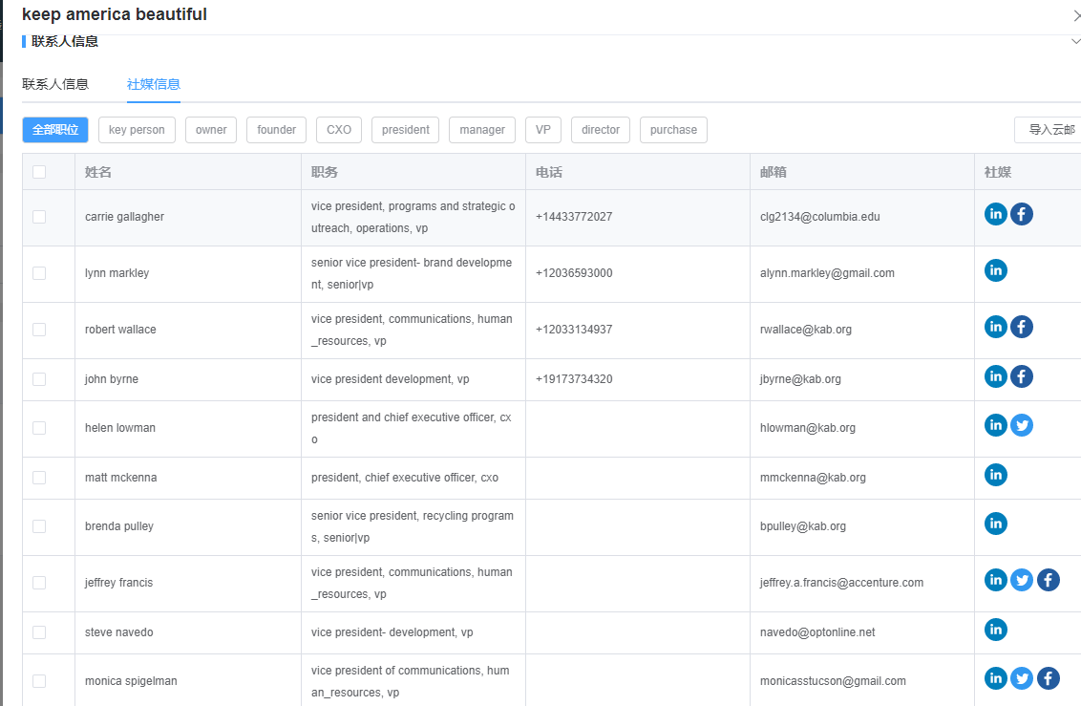Open helen lowman's Twitter icon
The image size is (1081, 706).
coord(1022,425)
